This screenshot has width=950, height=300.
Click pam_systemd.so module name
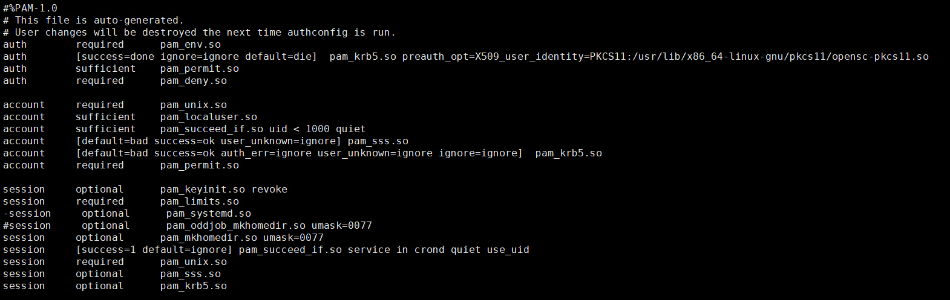pos(209,214)
